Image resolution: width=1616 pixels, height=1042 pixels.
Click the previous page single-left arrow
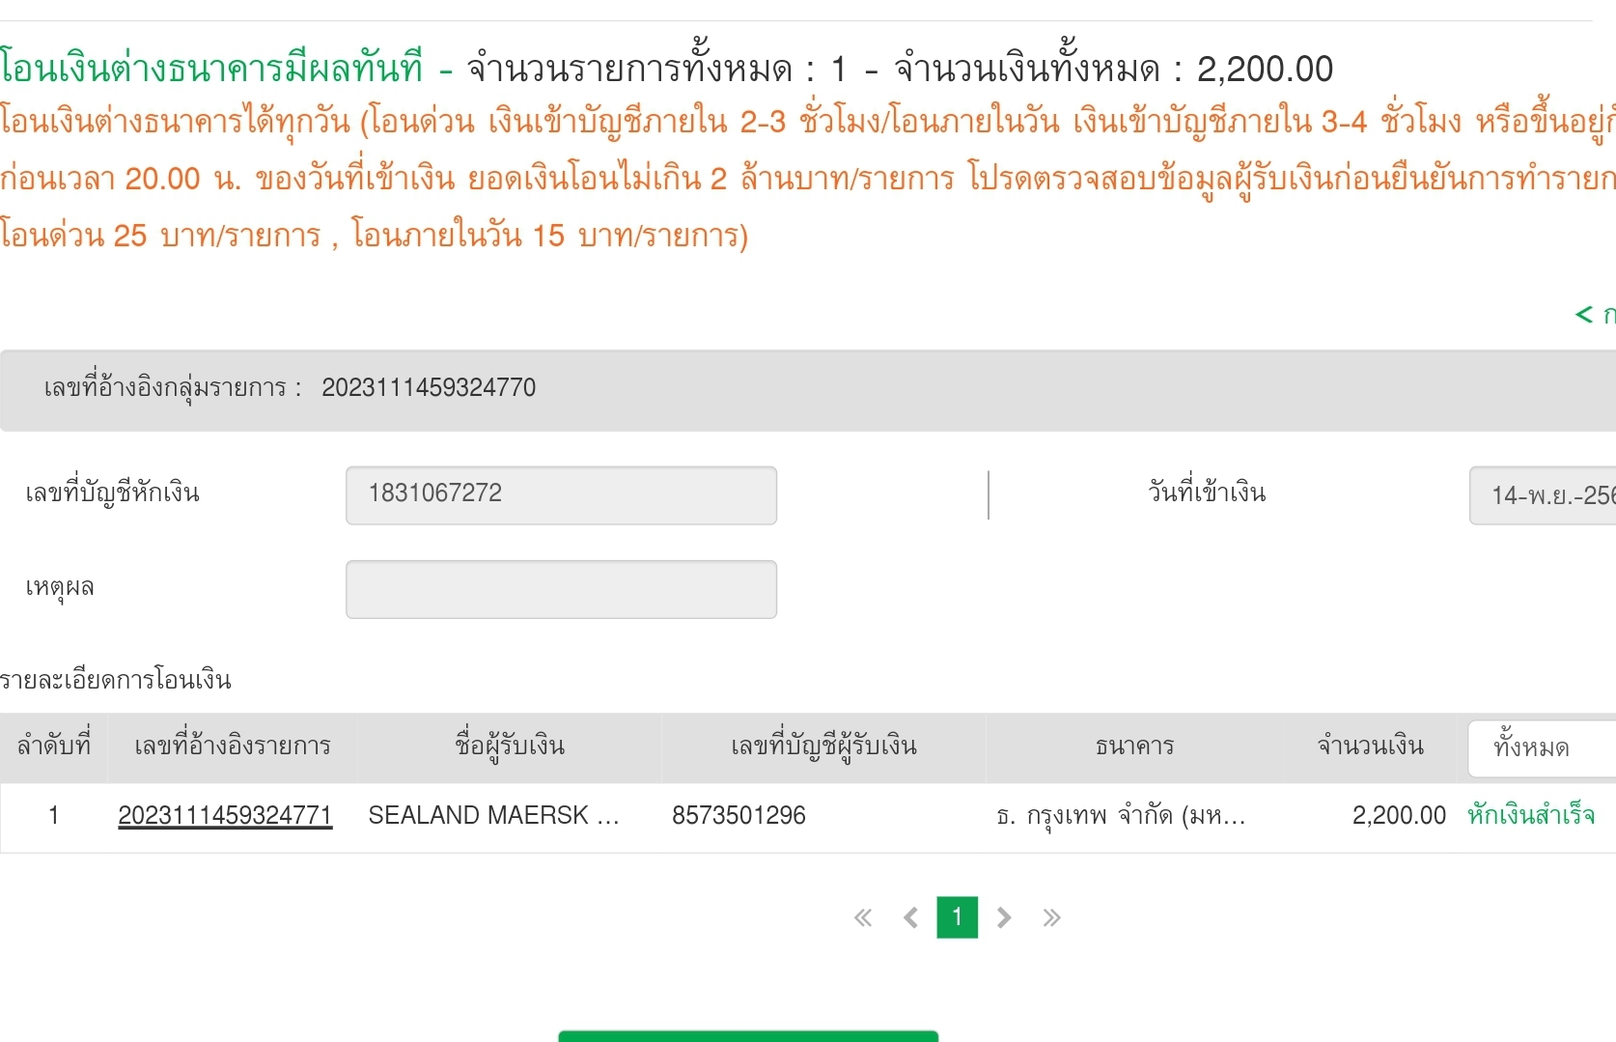[x=910, y=917]
